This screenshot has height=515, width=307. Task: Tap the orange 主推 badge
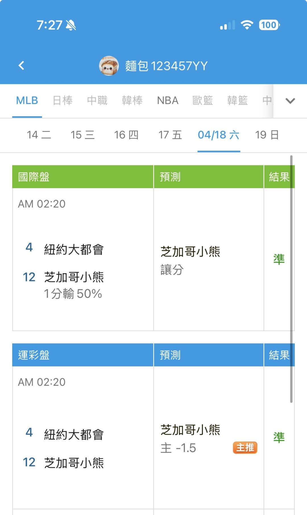click(245, 448)
